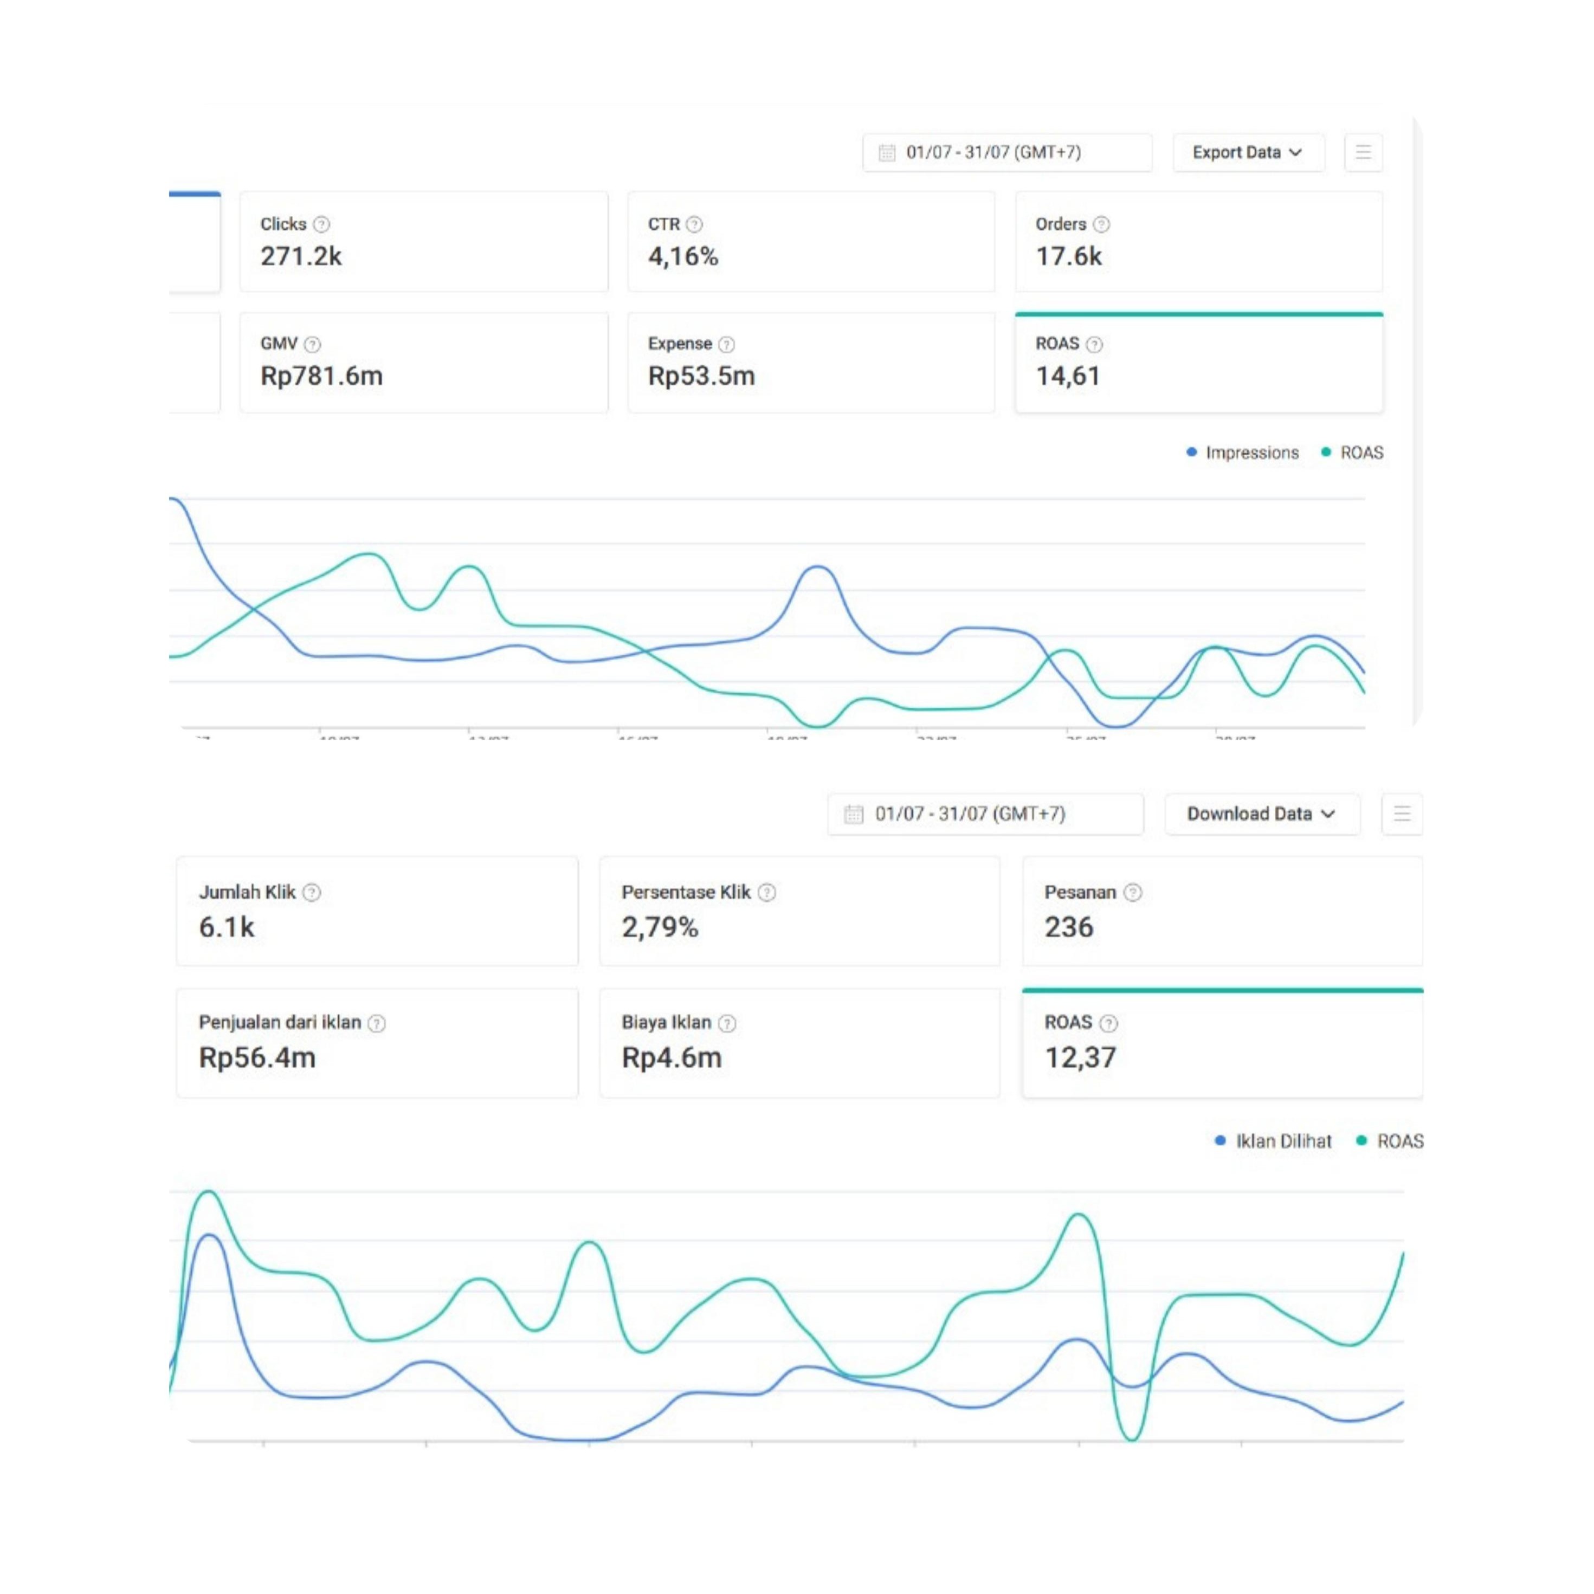
Task: Click the help icon beside Jumlah Klik
Action: click(x=312, y=893)
